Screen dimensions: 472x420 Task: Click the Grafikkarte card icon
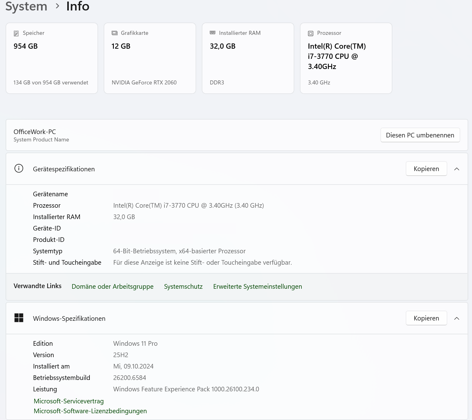click(x=114, y=33)
